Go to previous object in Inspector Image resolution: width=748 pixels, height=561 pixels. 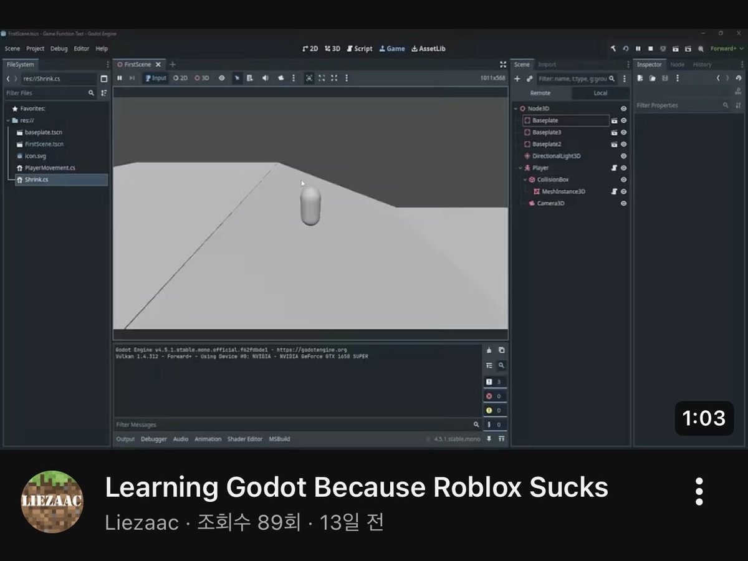point(718,79)
